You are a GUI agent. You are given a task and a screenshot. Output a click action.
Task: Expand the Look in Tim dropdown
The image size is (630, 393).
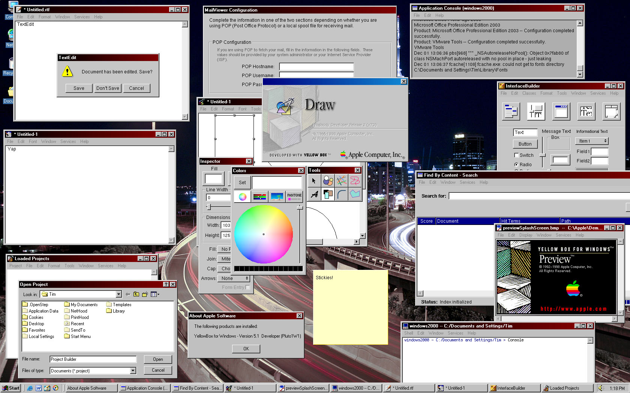tap(118, 294)
